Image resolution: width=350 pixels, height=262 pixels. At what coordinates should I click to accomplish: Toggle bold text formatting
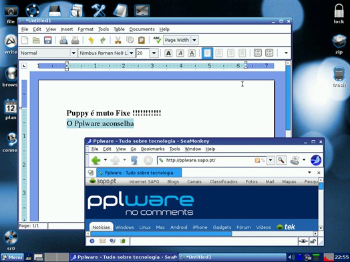[168, 53]
